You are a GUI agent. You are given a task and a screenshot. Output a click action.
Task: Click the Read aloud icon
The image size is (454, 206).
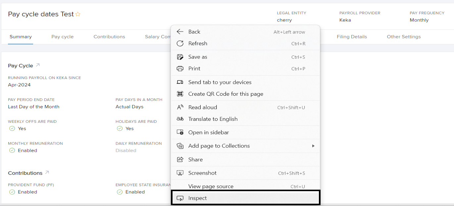click(x=180, y=107)
